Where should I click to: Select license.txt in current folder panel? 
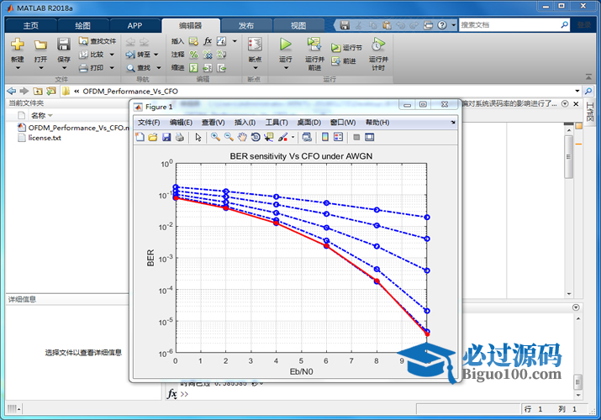point(45,138)
